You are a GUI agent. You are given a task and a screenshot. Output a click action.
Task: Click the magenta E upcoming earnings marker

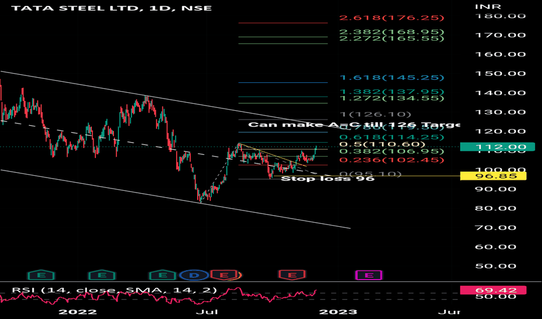click(x=369, y=275)
